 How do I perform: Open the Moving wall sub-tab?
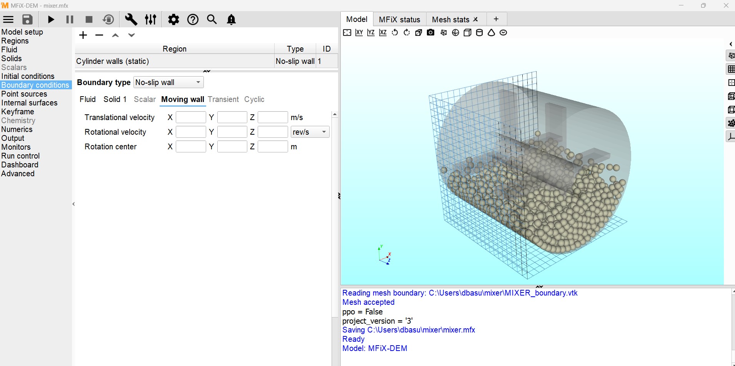(x=183, y=99)
